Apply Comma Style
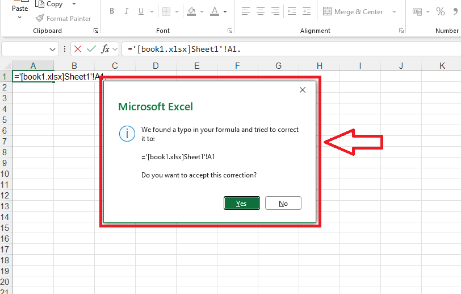 [455, 11]
